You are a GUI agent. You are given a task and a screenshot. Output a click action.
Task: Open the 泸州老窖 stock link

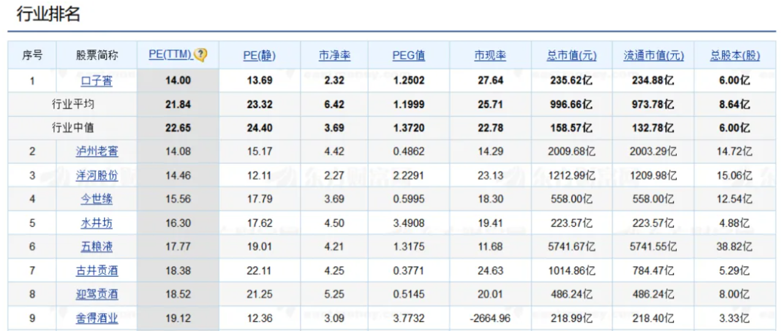[97, 151]
